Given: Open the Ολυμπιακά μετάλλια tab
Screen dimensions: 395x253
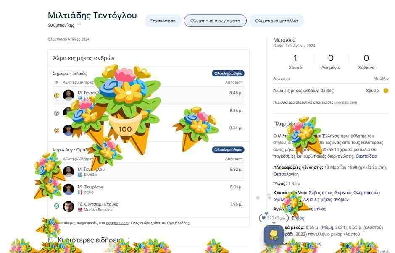Looking at the screenshot, I should pos(276,21).
